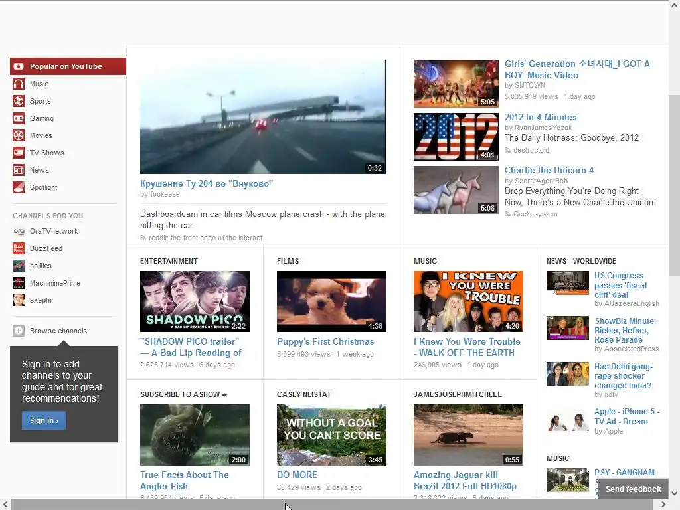Click the Angler Fish video thumbnail

pyautogui.click(x=195, y=435)
